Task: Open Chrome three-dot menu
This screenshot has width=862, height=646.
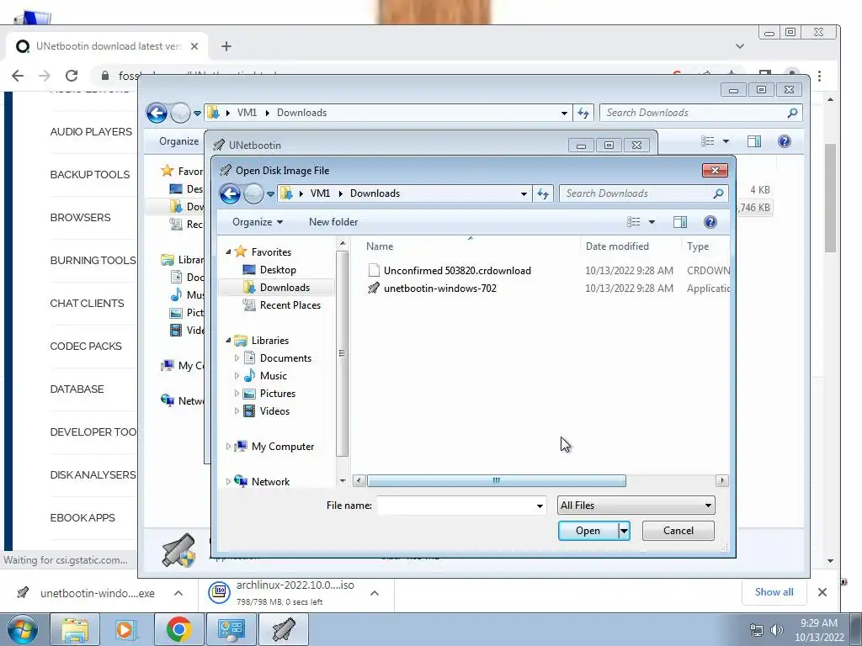Action: 819,76
